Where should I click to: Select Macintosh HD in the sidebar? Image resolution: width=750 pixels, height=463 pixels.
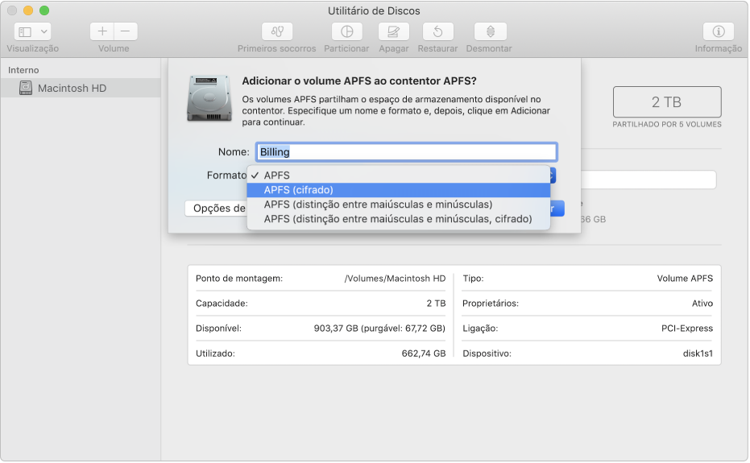click(81, 88)
